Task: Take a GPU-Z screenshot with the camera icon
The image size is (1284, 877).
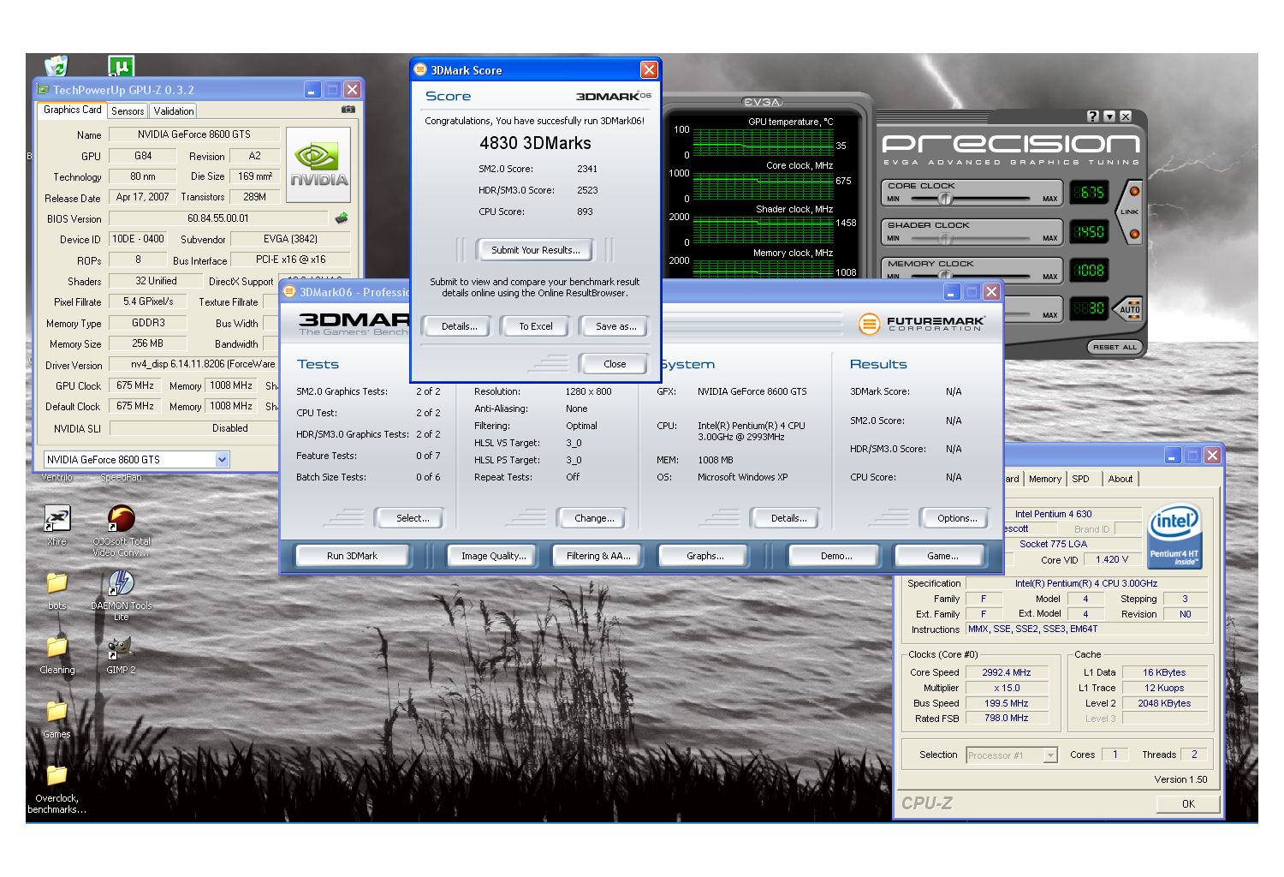Action: (348, 110)
